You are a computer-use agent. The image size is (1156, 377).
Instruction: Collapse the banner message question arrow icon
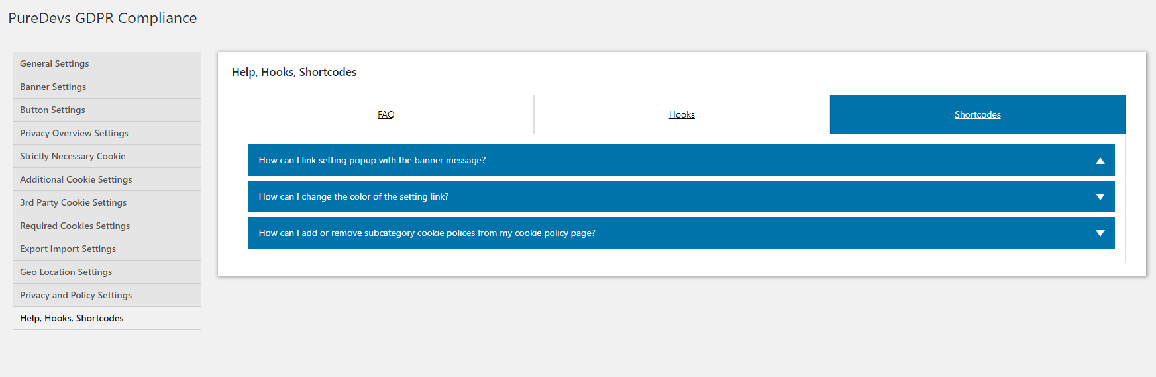point(1100,161)
